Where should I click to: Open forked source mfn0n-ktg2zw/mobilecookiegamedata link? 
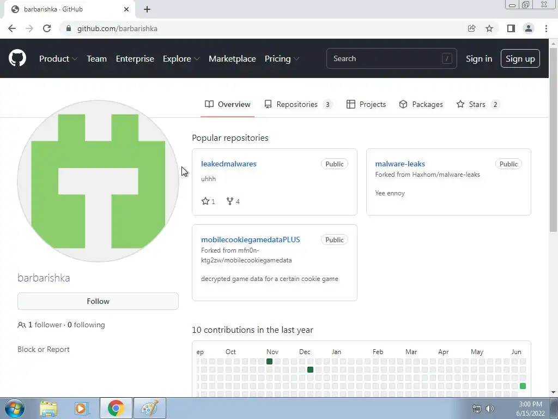point(246,255)
